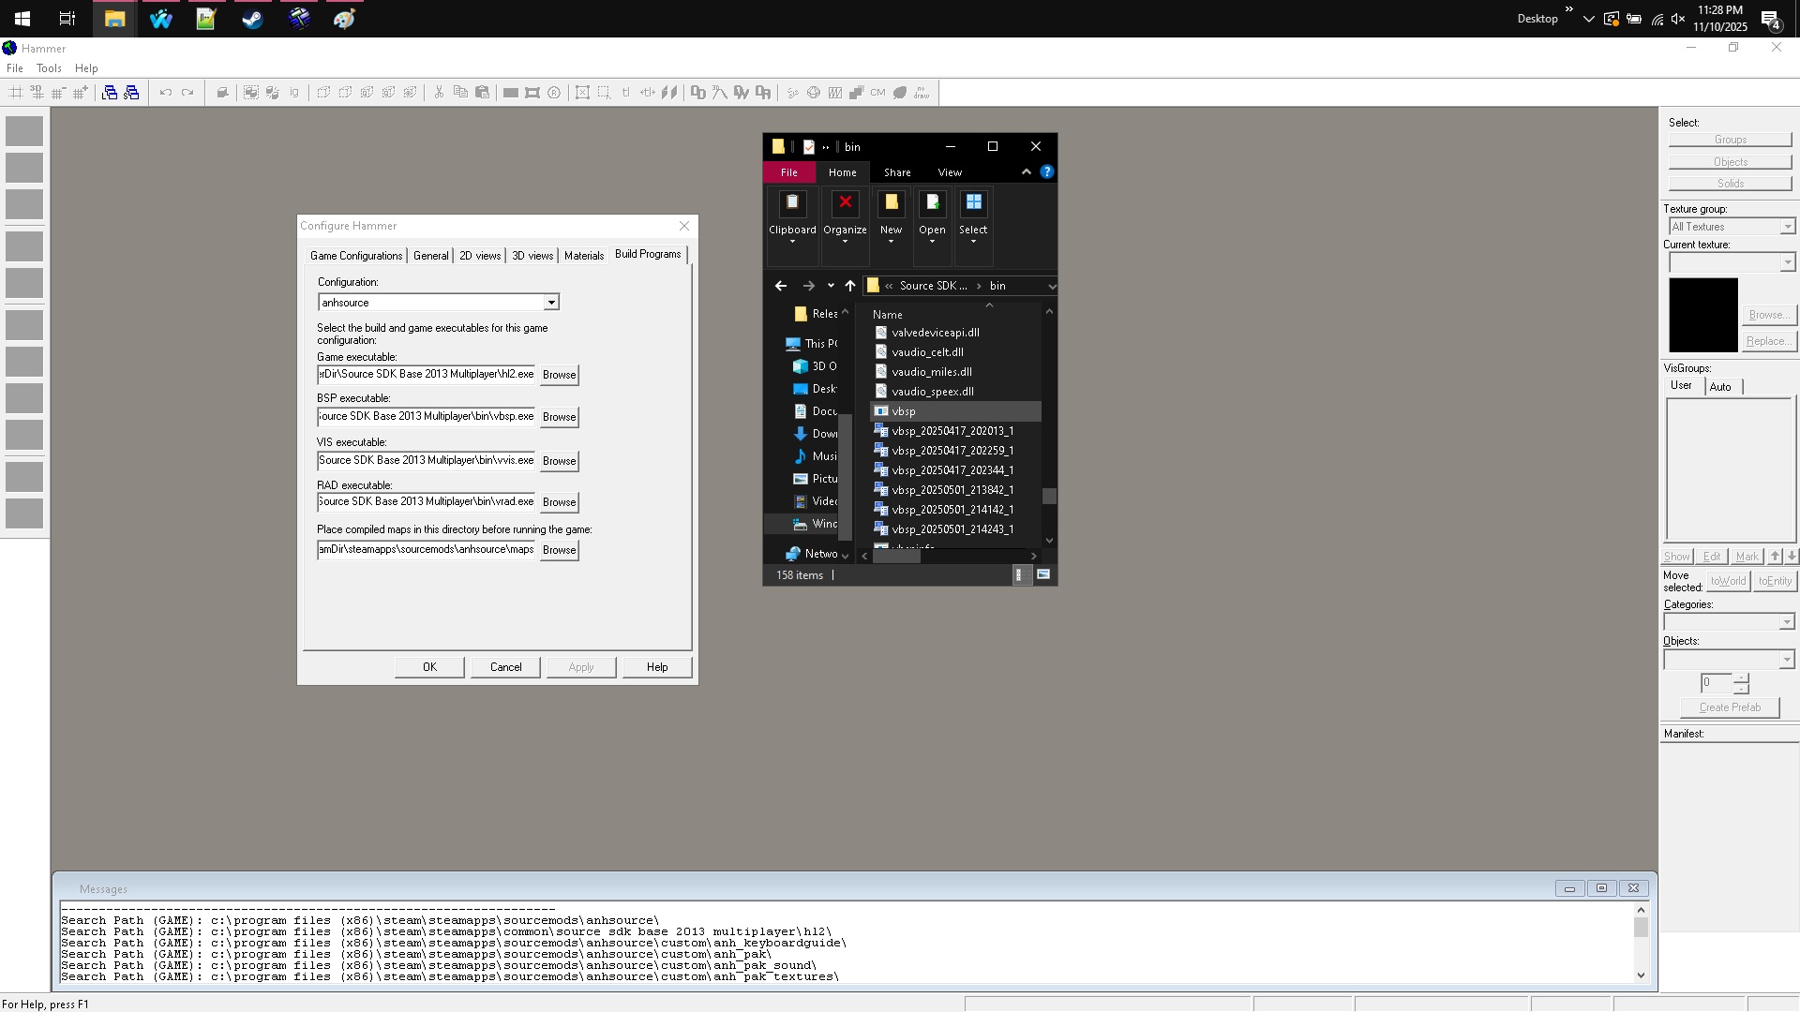Show hidden tray icons chevron
Image resolution: width=1800 pixels, height=1012 pixels.
1588,19
